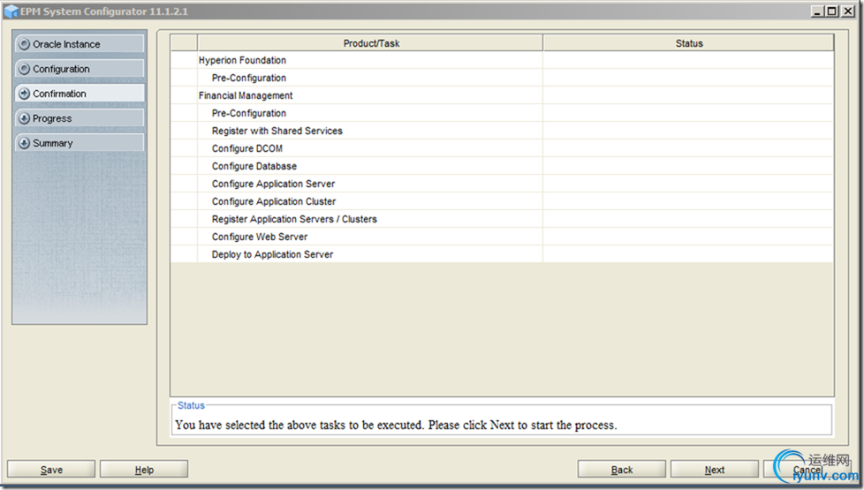The width and height of the screenshot is (864, 490).
Task: Maximize the configurator window
Action: [832, 11]
